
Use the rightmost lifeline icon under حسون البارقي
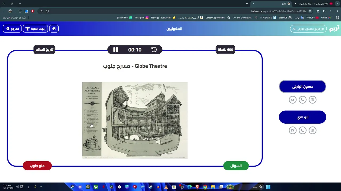tap(312, 100)
